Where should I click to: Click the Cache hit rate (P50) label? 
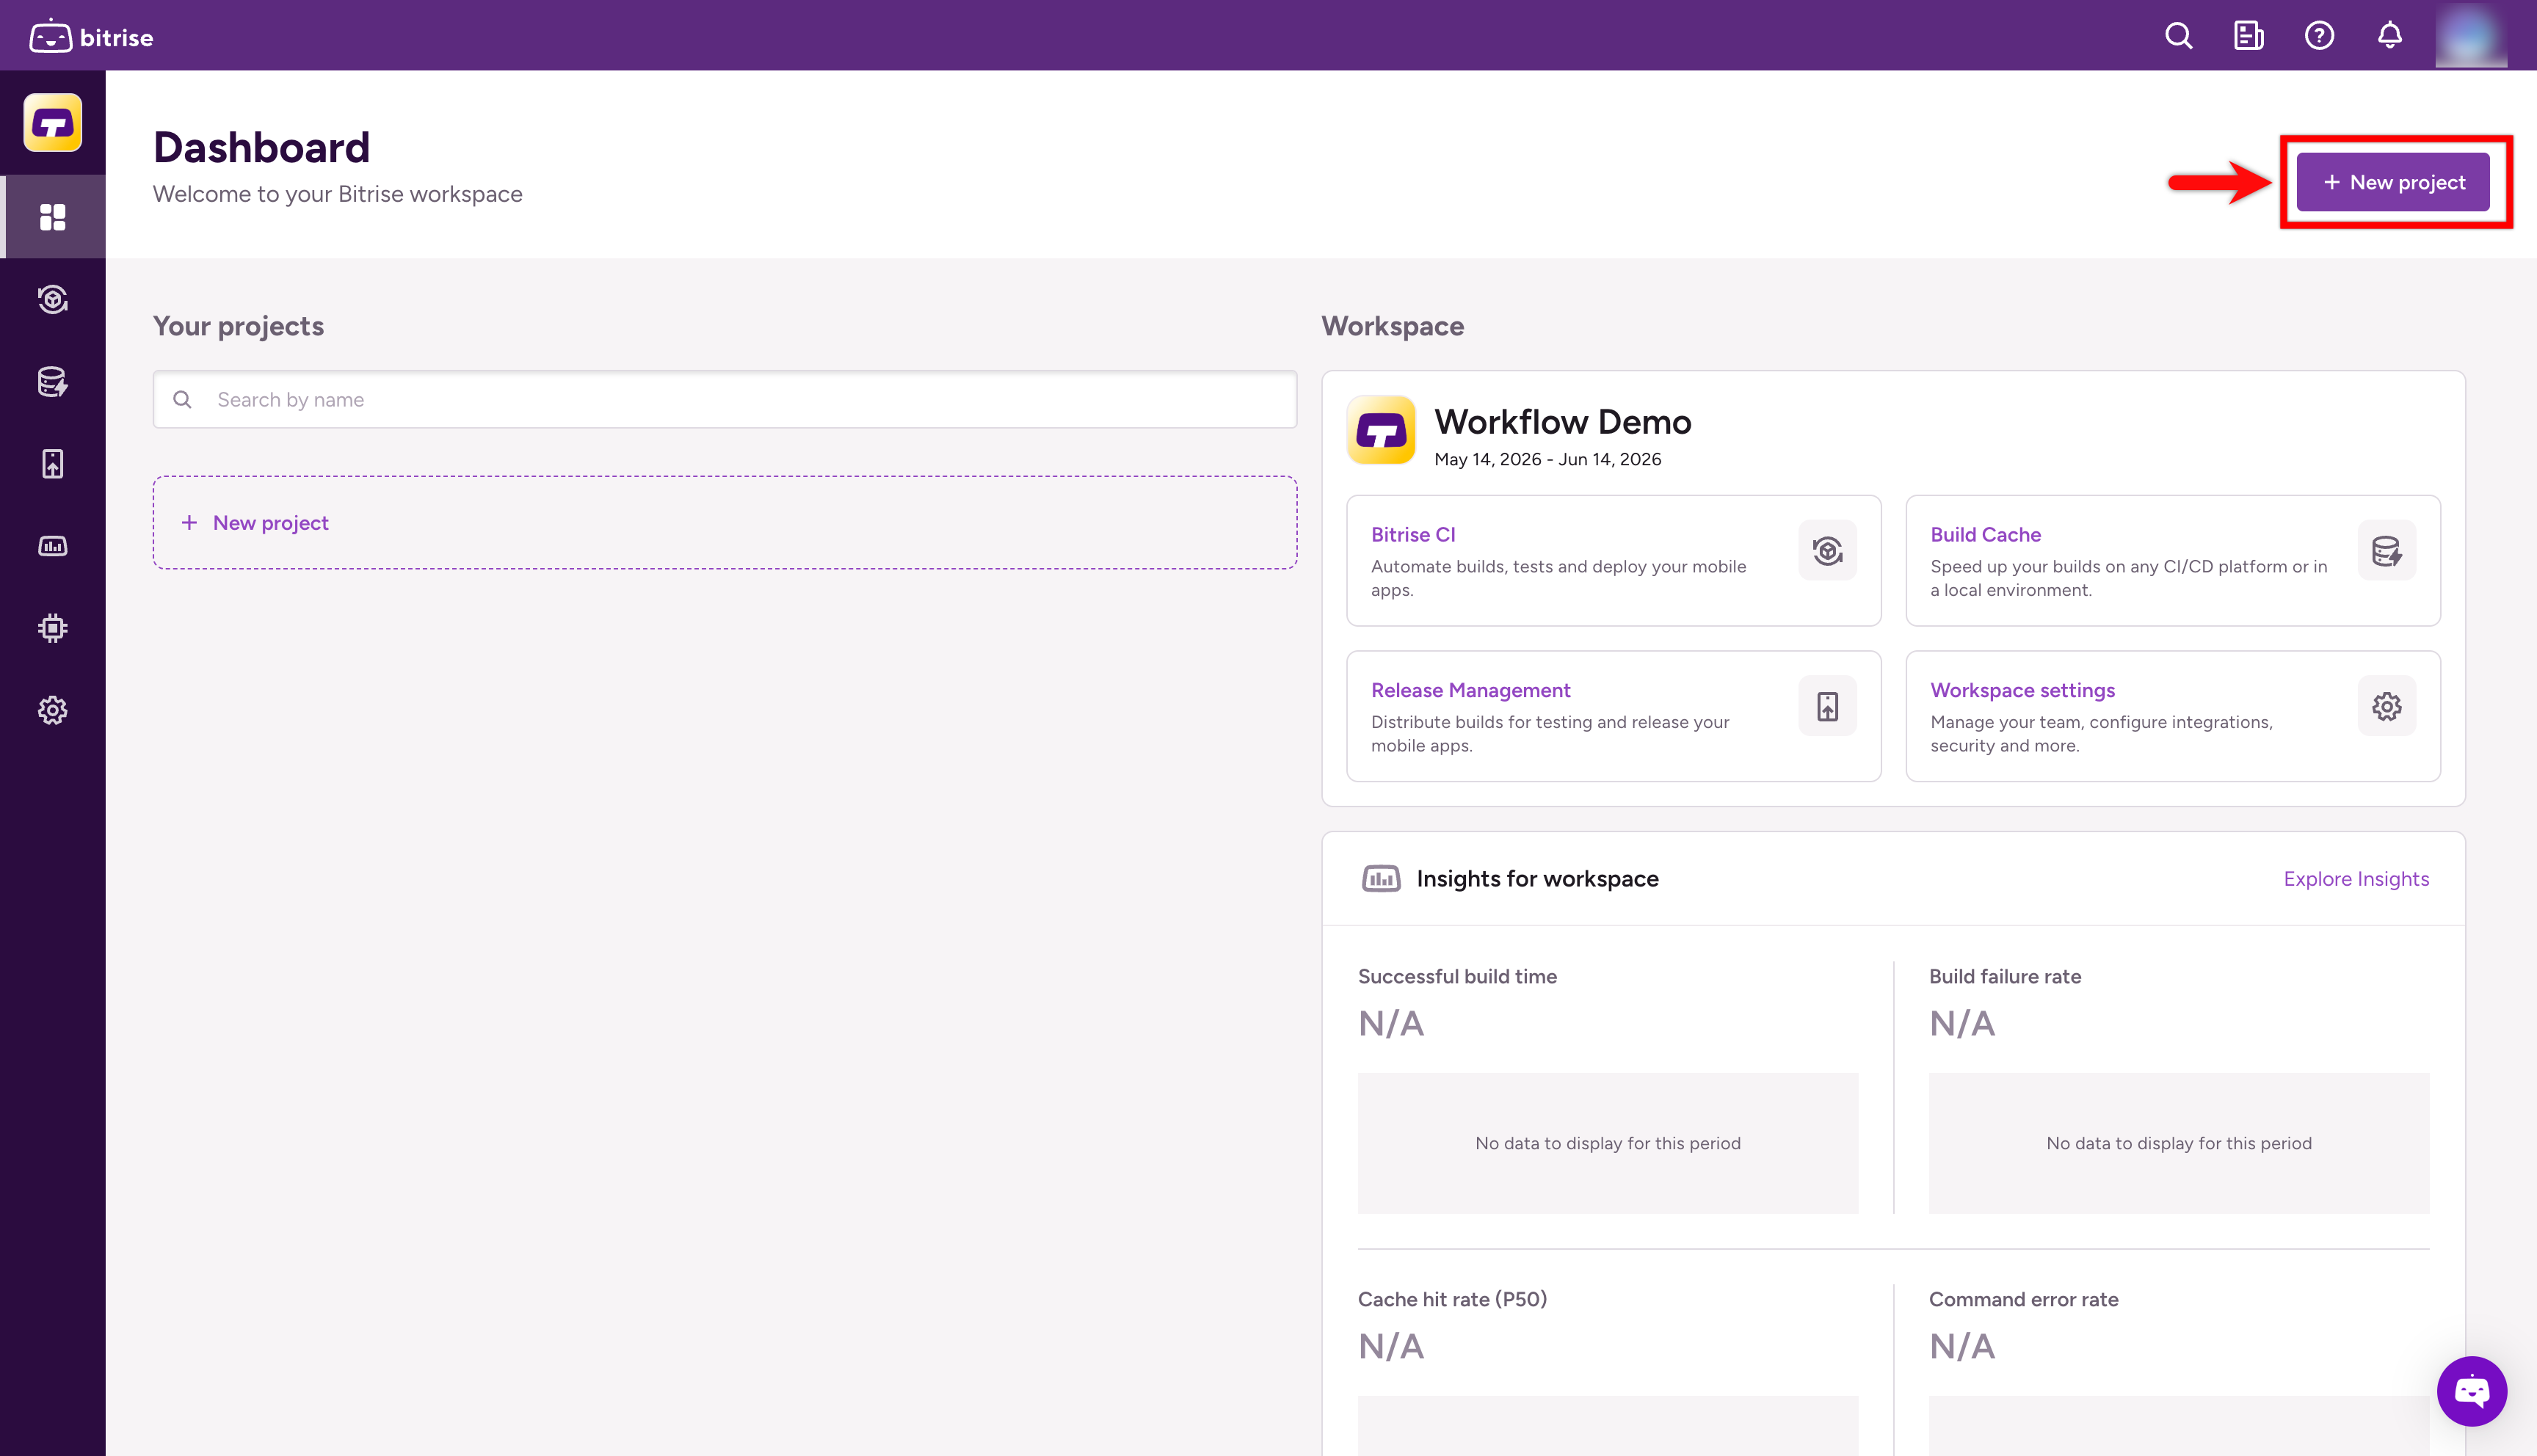(x=1452, y=1298)
